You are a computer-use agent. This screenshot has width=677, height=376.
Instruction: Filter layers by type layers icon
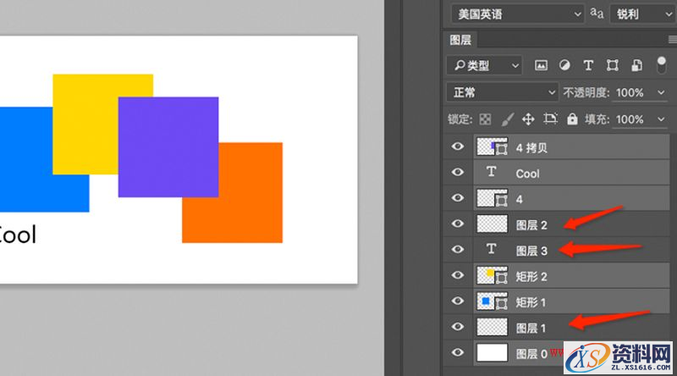[588, 65]
